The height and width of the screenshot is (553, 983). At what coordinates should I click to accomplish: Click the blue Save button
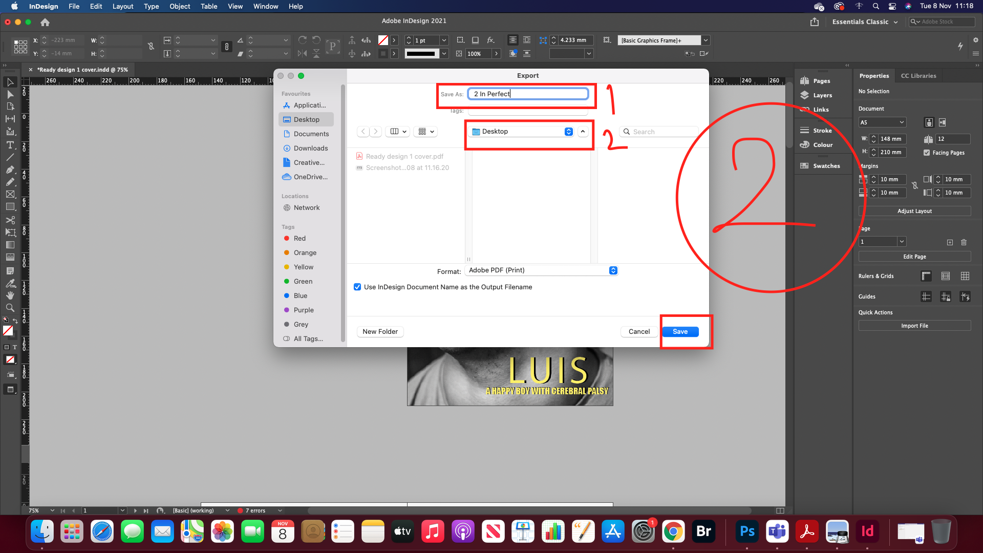680,332
